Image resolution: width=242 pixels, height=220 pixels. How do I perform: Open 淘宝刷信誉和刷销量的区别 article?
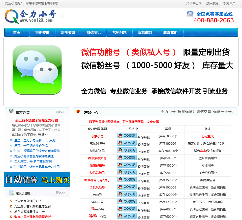click(33, 206)
